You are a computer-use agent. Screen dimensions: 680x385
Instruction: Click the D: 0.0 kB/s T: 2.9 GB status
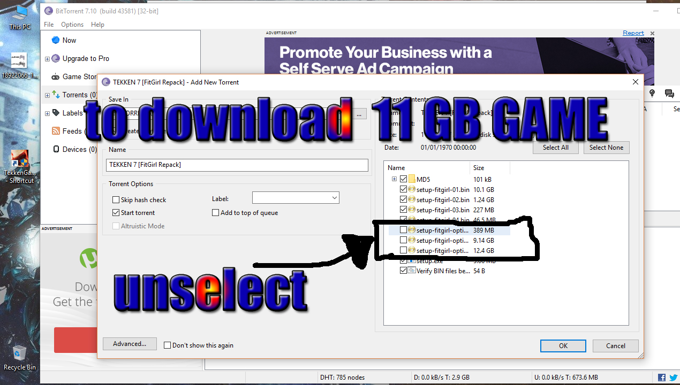[x=443, y=378]
